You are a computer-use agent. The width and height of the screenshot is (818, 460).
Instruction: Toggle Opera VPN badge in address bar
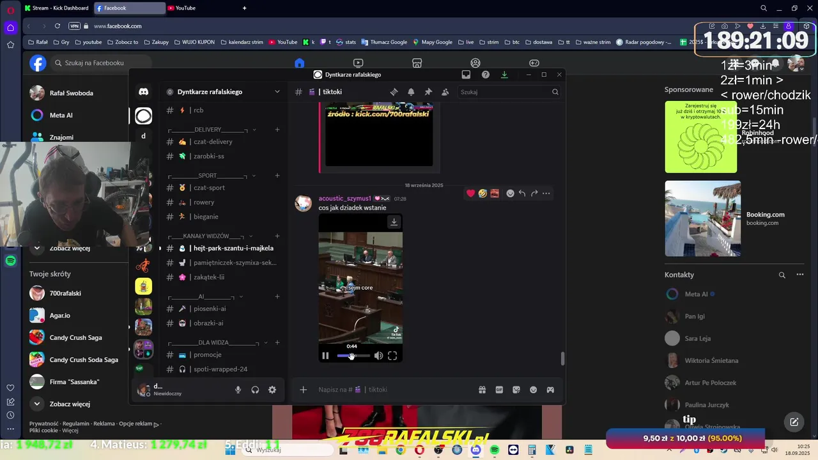click(75, 26)
